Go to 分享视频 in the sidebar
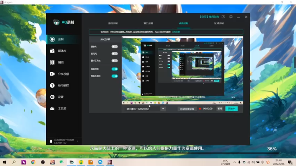The image size is (296, 166). pos(63,74)
